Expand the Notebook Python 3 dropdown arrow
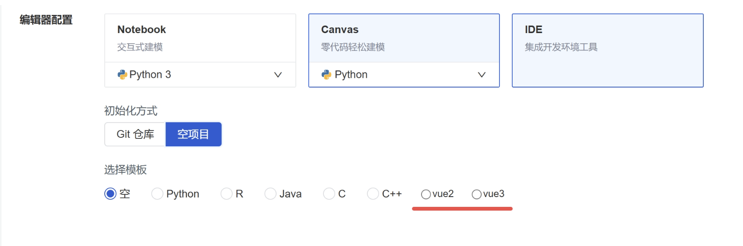The height and width of the screenshot is (246, 743). [278, 75]
